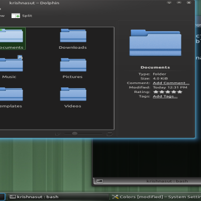The image size is (201, 201).
Task: Click the bold 'Documents' title in info panel
Action: [x=155, y=67]
